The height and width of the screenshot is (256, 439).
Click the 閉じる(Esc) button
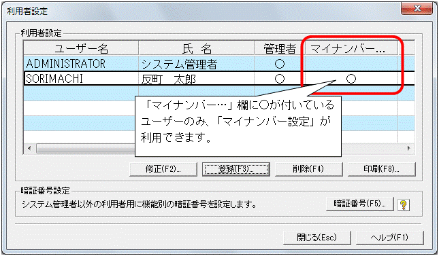[317, 238]
